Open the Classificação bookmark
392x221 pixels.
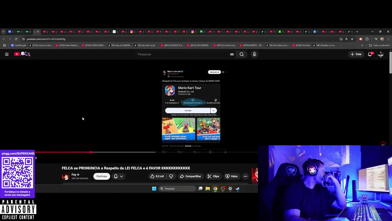click(x=19, y=45)
